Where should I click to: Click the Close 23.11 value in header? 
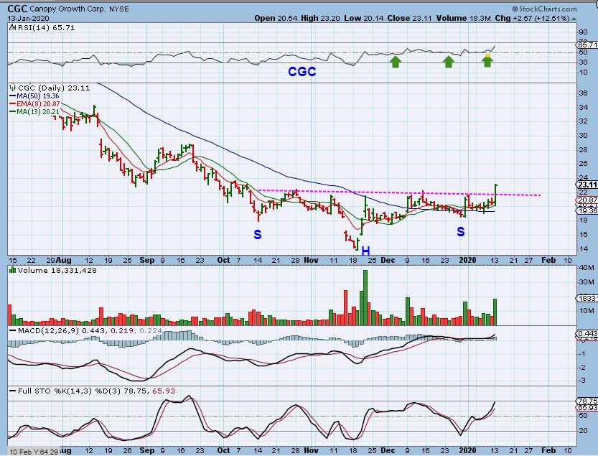point(410,18)
